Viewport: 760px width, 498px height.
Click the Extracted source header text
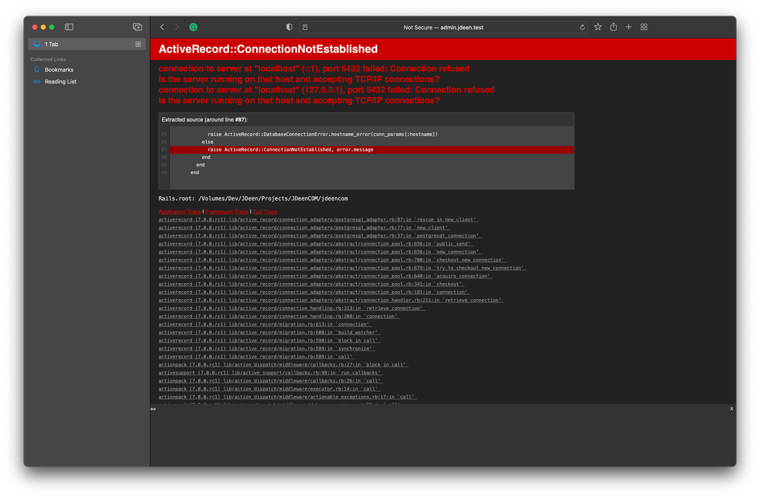[205, 120]
